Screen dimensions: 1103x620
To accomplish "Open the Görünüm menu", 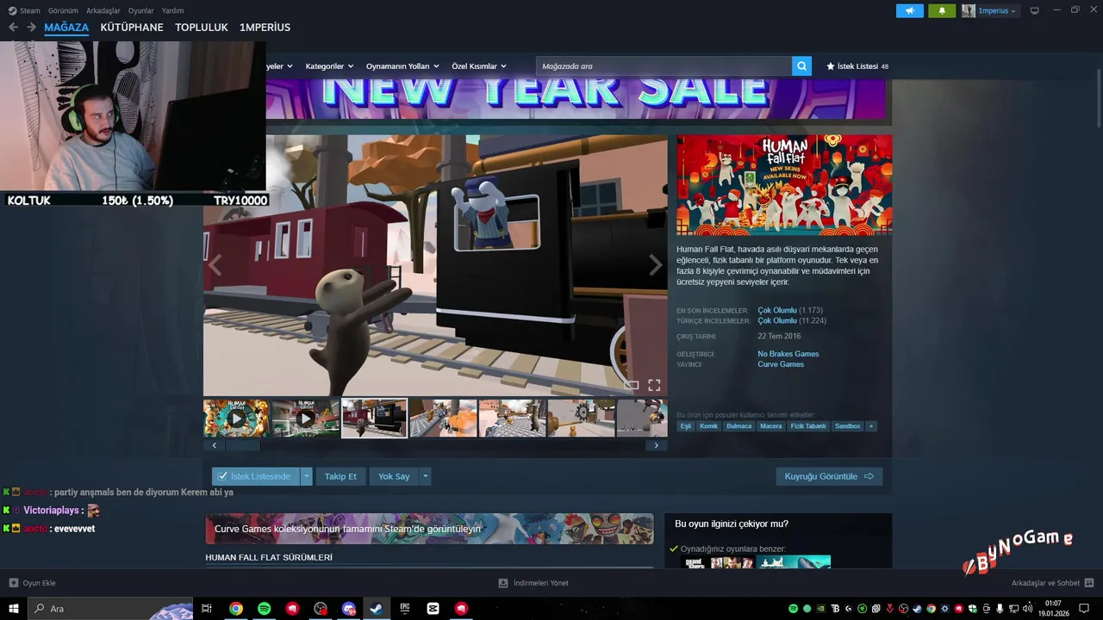I will (x=63, y=11).
